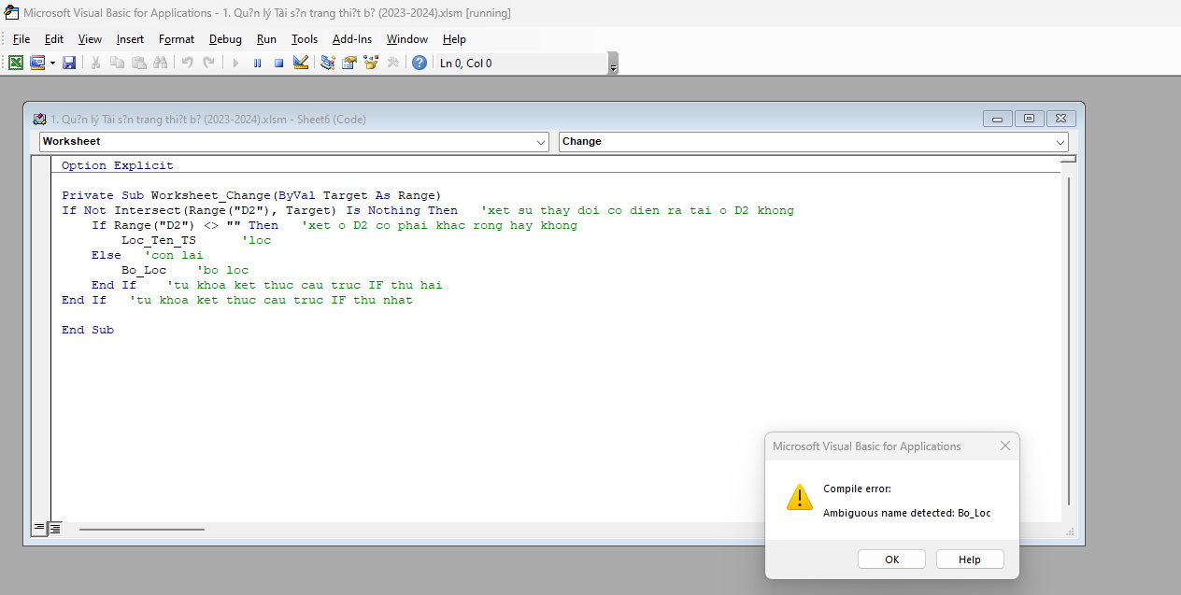Close the compile error dialog with X
Screen dimensions: 1181x595
click(1005, 446)
